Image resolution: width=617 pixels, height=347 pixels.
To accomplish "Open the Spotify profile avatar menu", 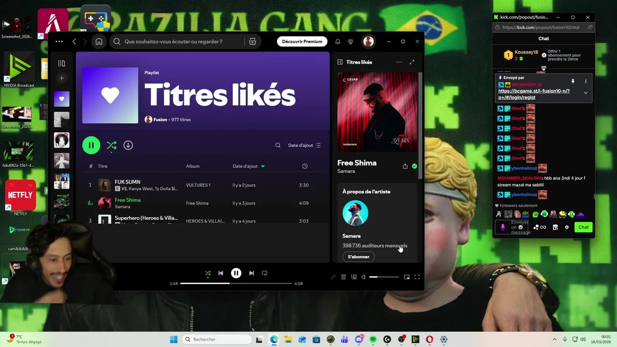I will click(368, 41).
